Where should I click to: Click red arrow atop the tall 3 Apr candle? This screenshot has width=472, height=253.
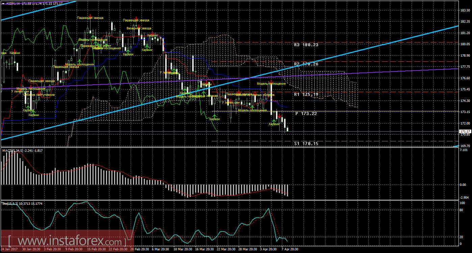point(271,82)
